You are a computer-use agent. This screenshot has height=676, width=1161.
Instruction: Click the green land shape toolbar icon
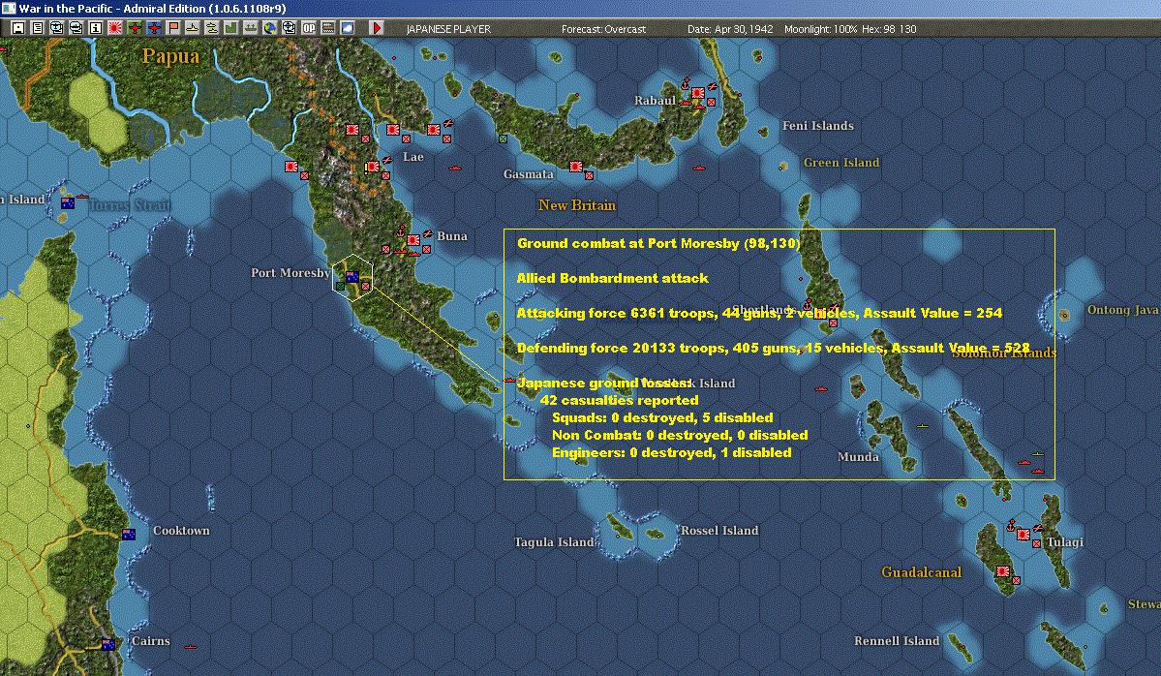[x=230, y=28]
